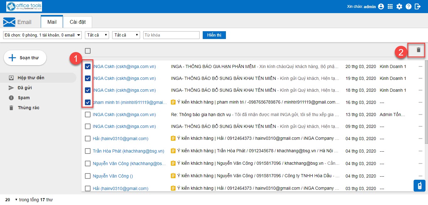This screenshot has width=428, height=205.
Task: Select the Nguyễn Văn Công () mail checkbox
Action: (88, 176)
